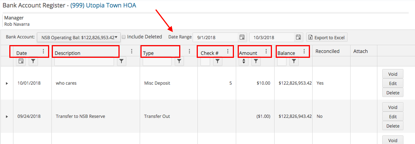Open Amount column options menu (three dots)
This screenshot has width=415, height=144.
(266, 51)
